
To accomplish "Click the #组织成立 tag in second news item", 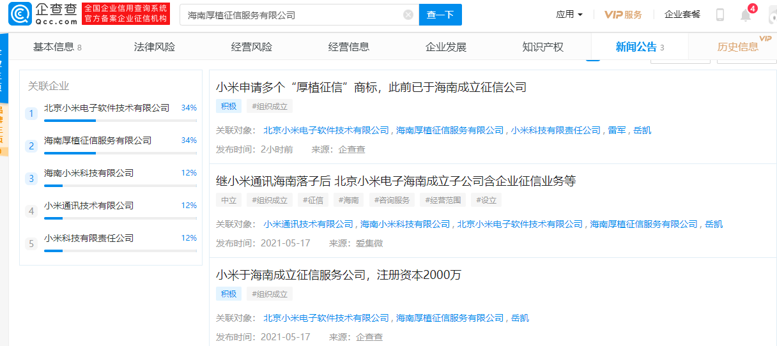I will 270,200.
